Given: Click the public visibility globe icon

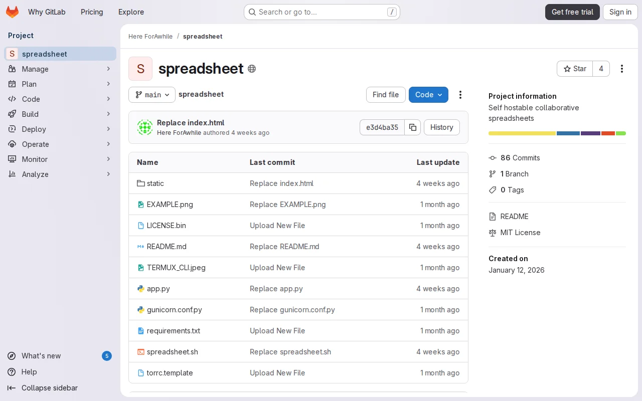Looking at the screenshot, I should pos(252,69).
